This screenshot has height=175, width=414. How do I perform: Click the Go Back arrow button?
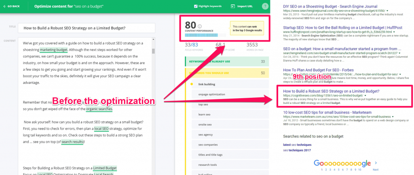12,6
